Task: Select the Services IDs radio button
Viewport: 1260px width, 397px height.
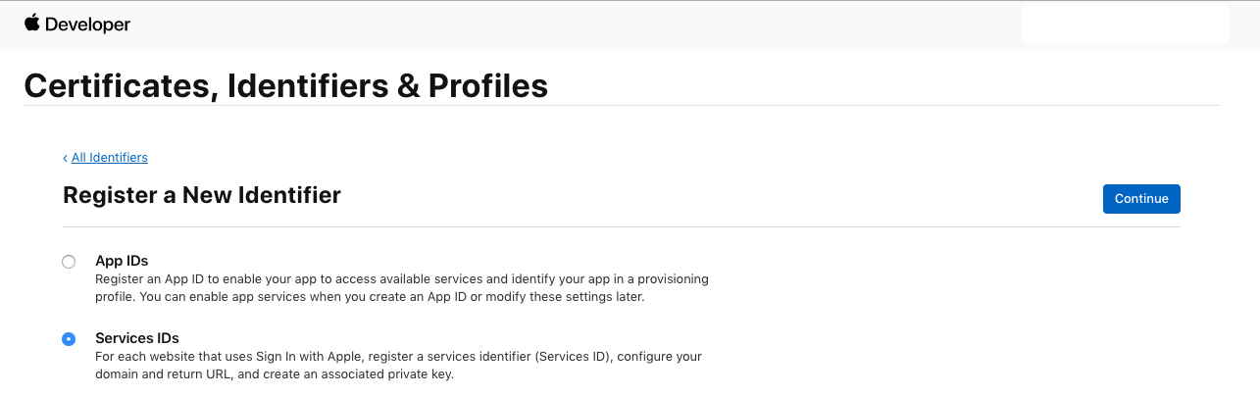Action: coord(69,339)
